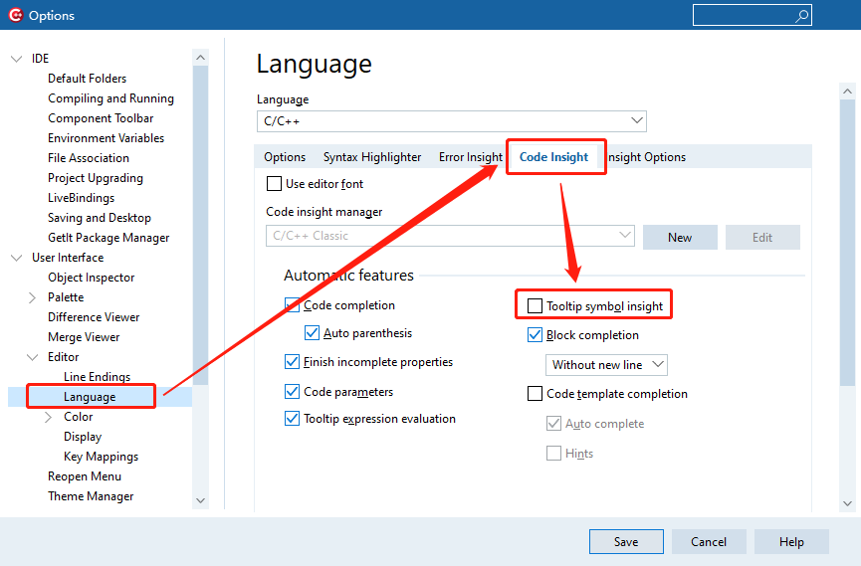Toggle the Hints checkbox
The width and height of the screenshot is (861, 566).
point(554,453)
